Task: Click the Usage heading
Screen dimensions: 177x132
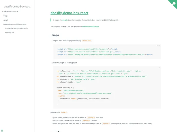Action: (55, 35)
